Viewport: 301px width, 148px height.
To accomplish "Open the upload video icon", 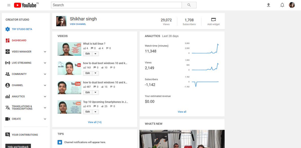I will [269, 5].
